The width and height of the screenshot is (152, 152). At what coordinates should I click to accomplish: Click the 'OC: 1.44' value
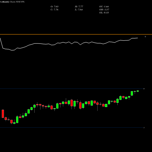104,7
